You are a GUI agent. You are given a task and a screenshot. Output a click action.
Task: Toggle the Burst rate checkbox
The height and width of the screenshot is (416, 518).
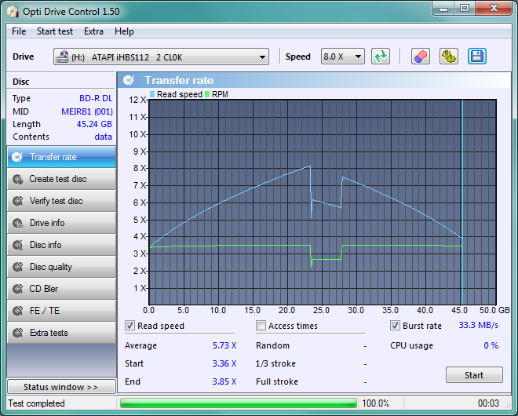395,326
